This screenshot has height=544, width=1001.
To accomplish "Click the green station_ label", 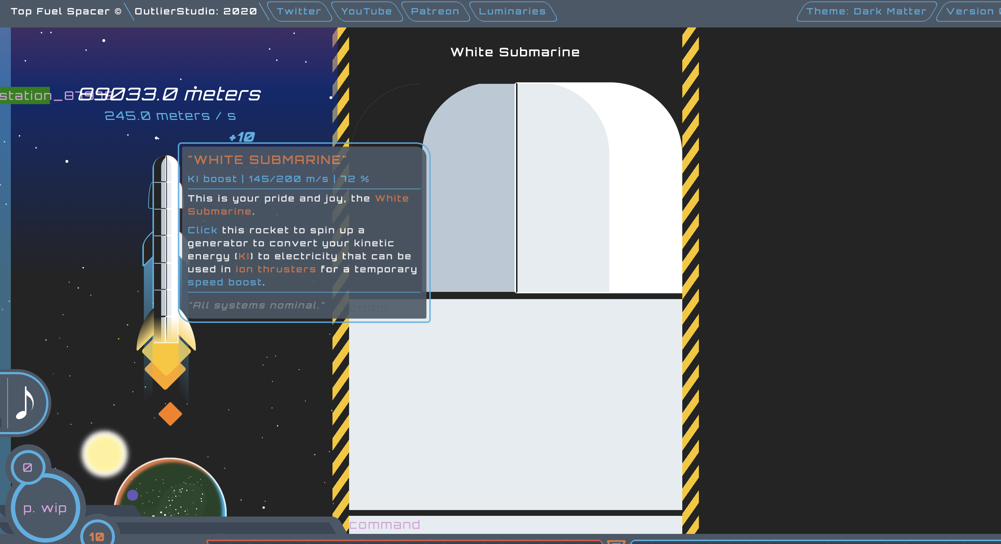I will (25, 95).
